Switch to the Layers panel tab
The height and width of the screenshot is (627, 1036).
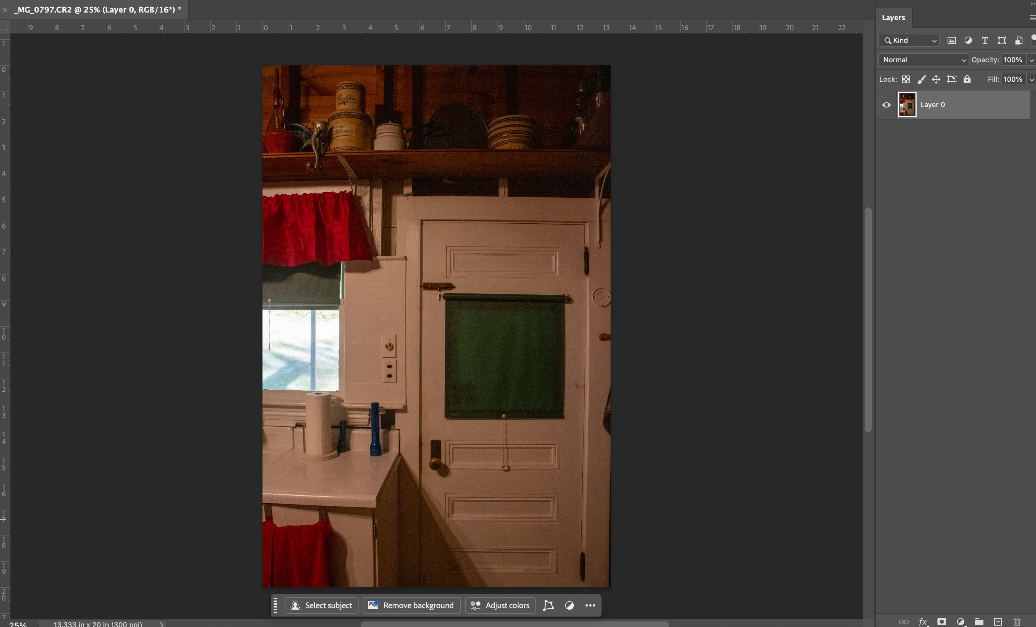click(x=893, y=18)
